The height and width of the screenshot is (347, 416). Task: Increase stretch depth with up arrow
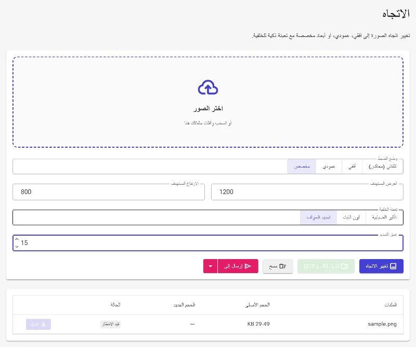(17, 239)
